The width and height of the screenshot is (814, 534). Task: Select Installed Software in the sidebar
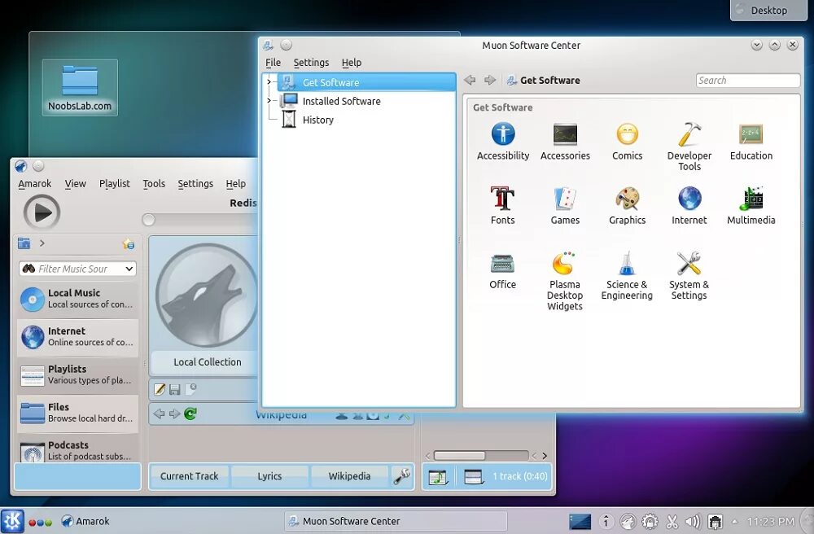click(341, 101)
